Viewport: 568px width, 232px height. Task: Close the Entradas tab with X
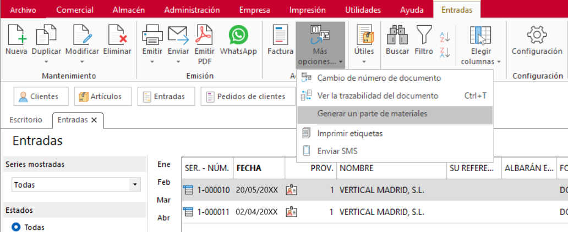[x=94, y=120]
